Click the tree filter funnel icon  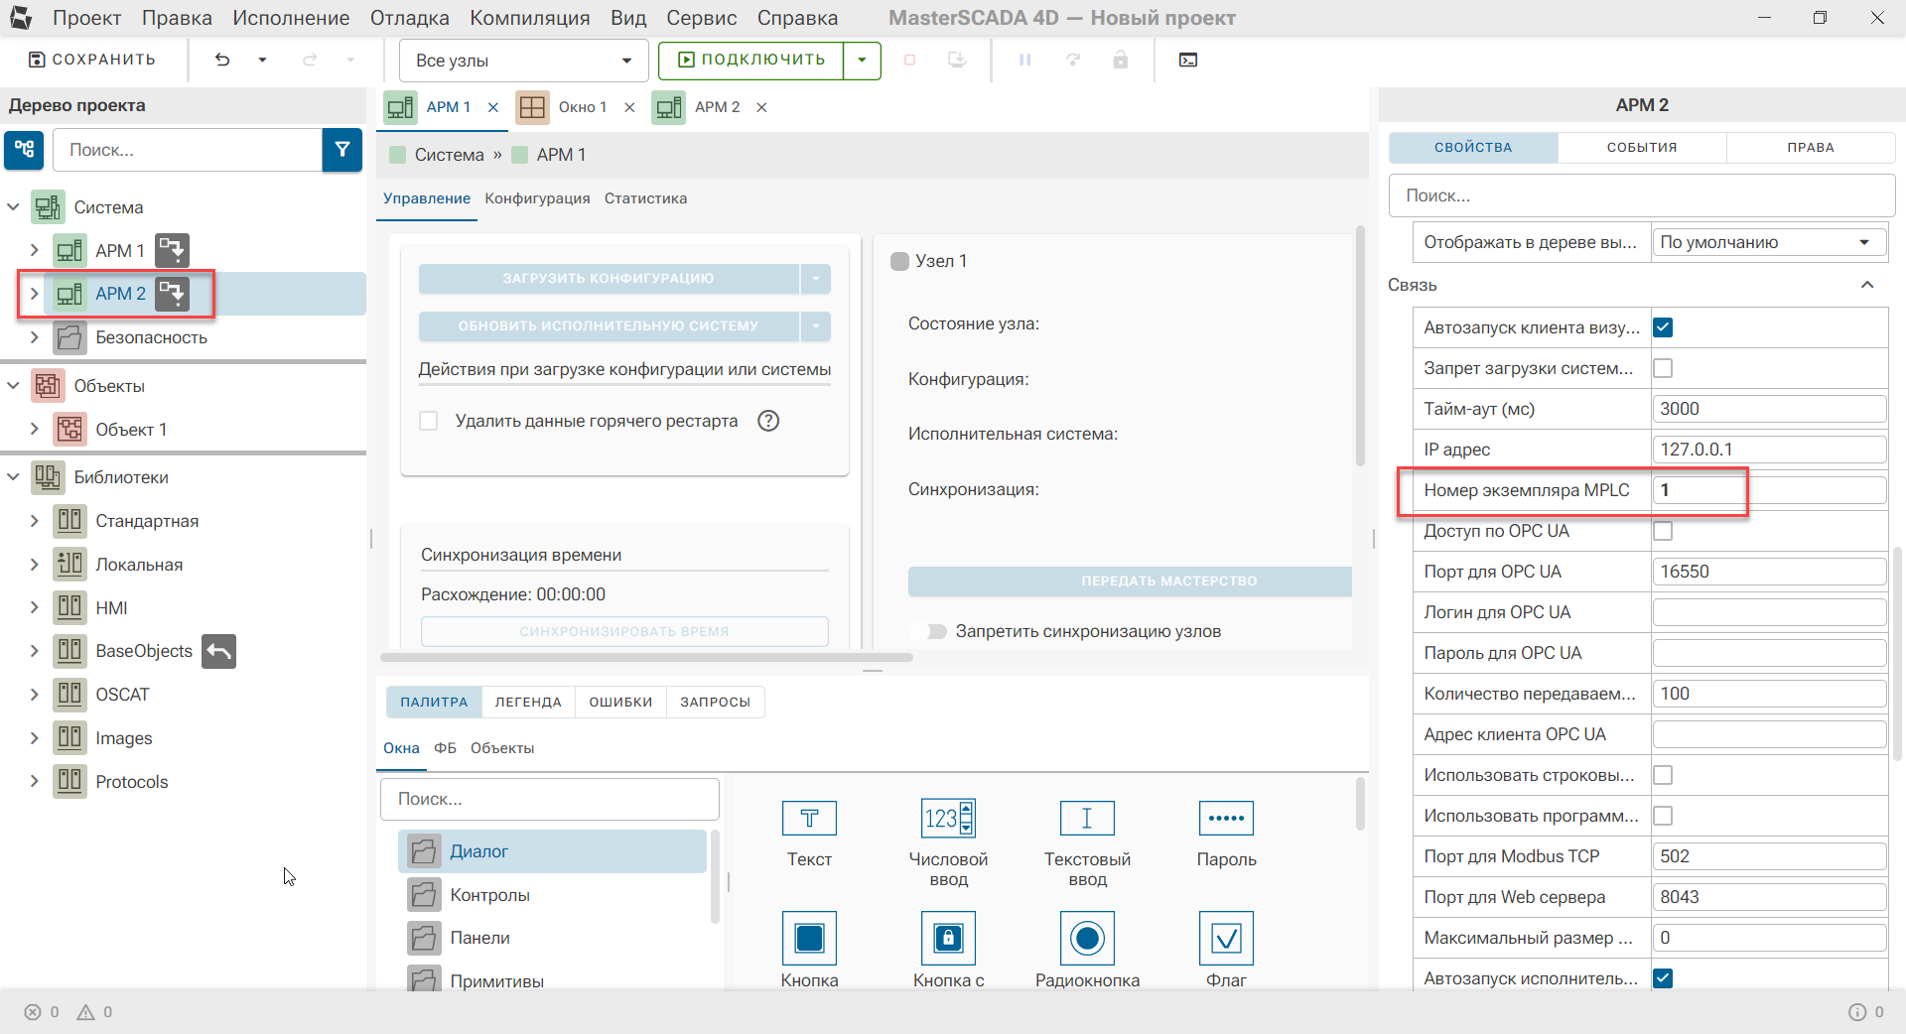[342, 150]
